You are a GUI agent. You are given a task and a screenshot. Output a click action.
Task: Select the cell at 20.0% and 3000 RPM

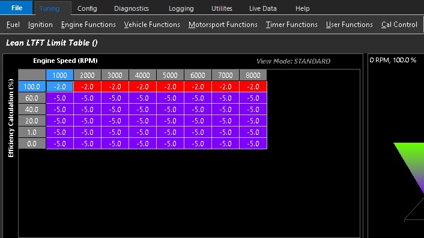click(115, 120)
